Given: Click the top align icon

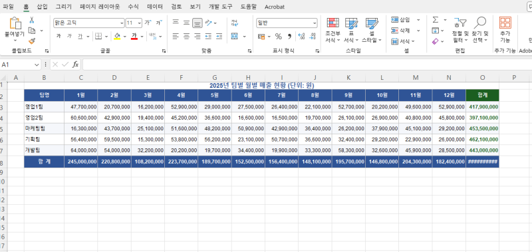Looking at the screenshot, I should pos(176,23).
